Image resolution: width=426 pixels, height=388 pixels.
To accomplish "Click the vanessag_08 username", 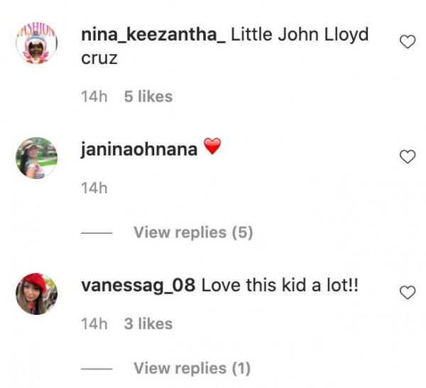I will pos(138,286).
